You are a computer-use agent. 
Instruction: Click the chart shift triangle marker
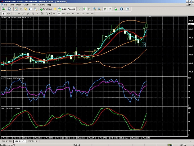[x=150, y=16]
